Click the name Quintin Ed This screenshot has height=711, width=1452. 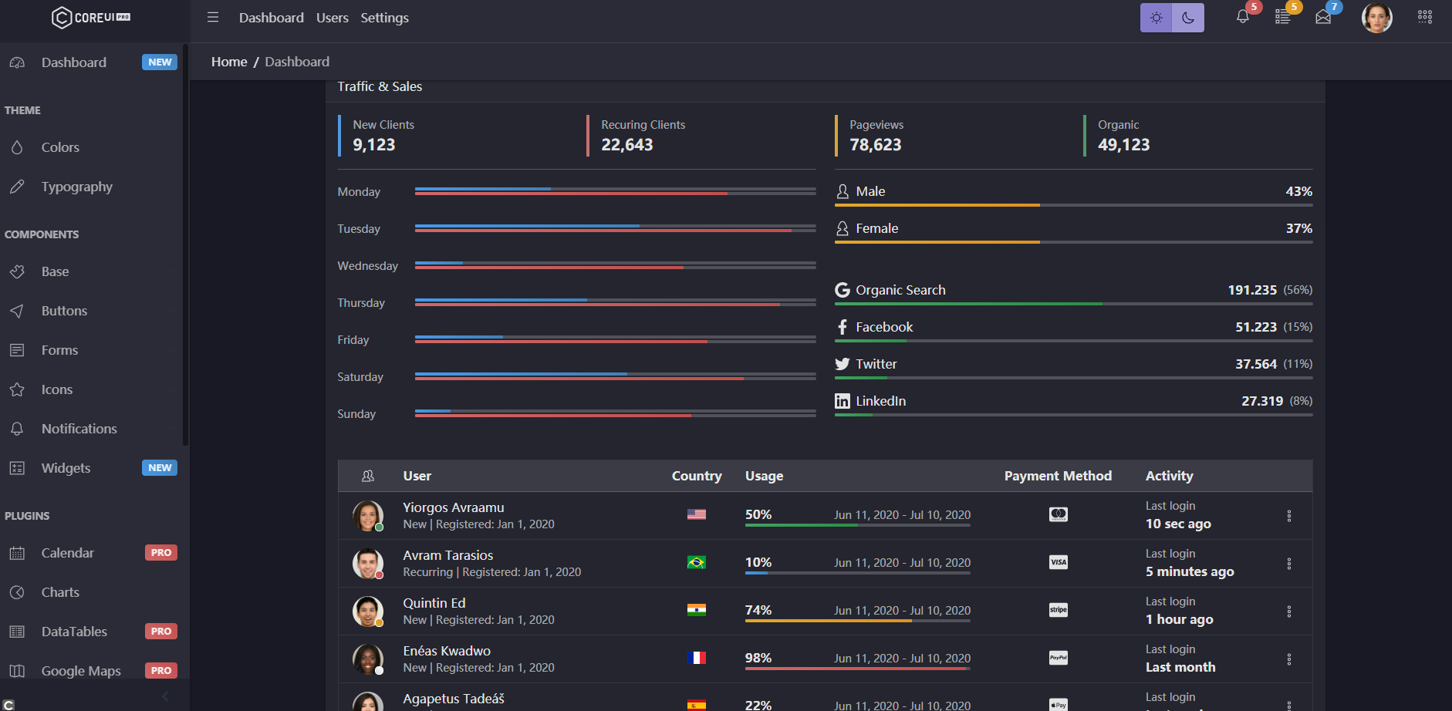pos(434,603)
